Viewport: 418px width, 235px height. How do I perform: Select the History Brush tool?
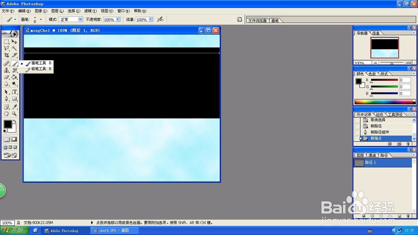14,70
